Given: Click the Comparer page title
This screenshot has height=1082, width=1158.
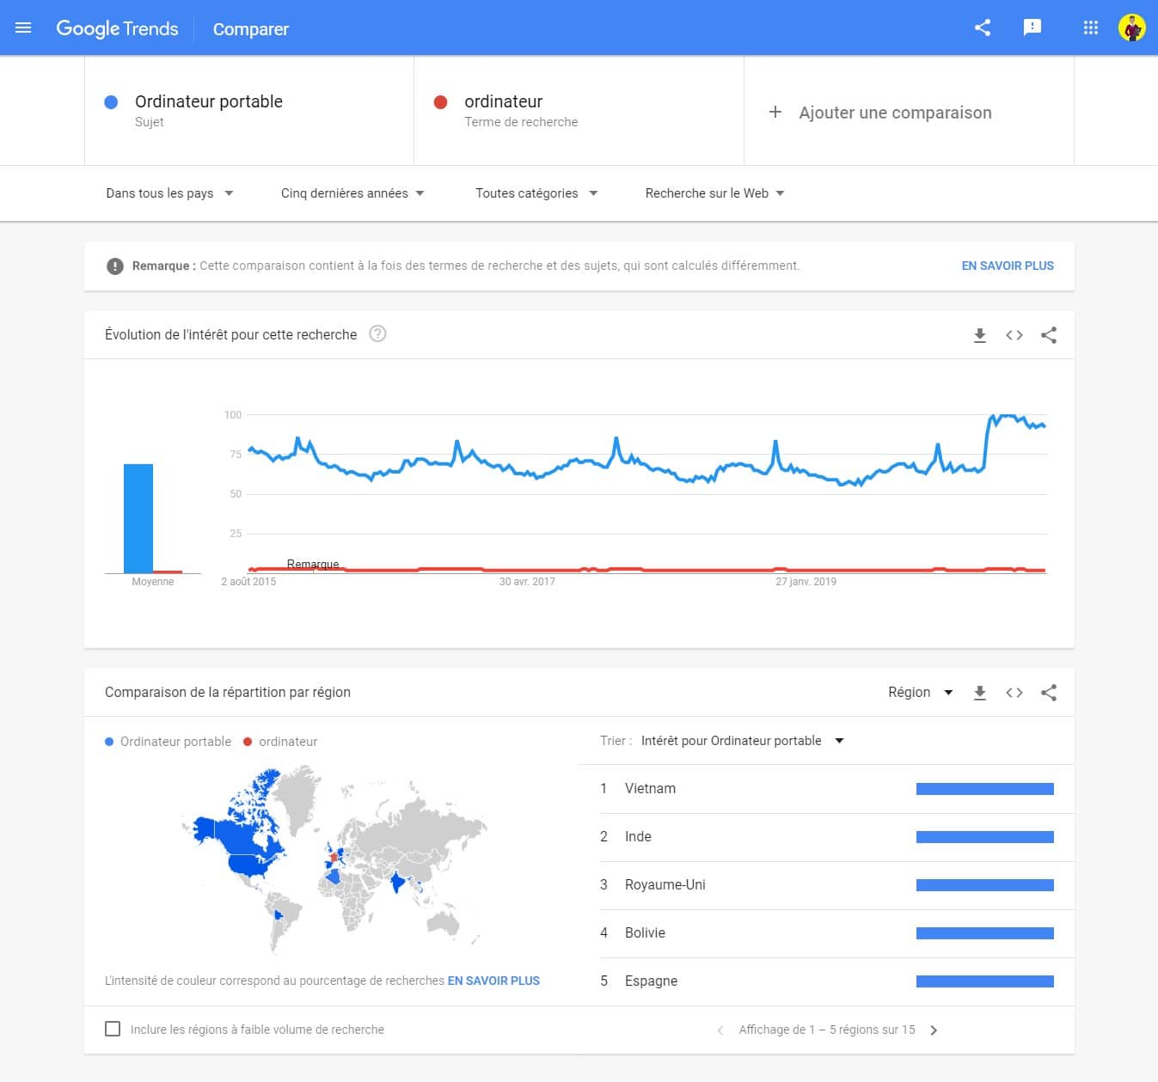Looking at the screenshot, I should coord(250,29).
